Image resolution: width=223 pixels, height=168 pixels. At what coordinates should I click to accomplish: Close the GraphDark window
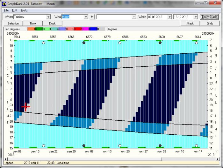(x=215, y=3)
